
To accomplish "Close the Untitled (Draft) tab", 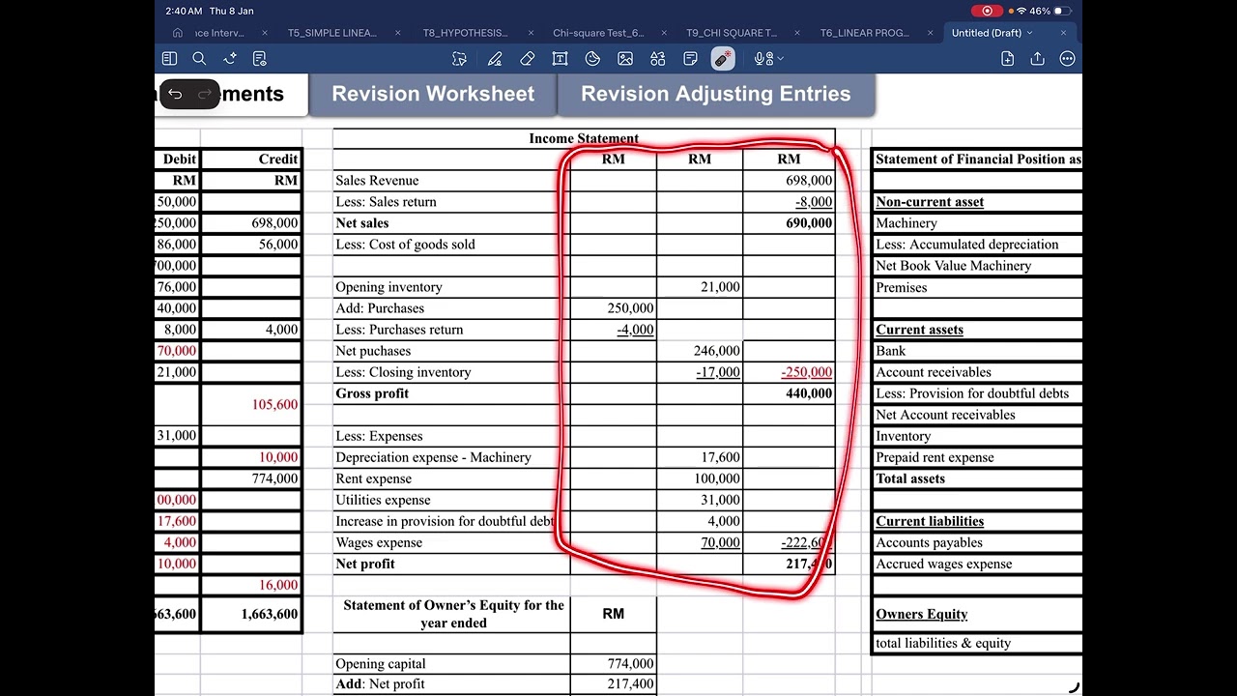I will coord(1063,33).
